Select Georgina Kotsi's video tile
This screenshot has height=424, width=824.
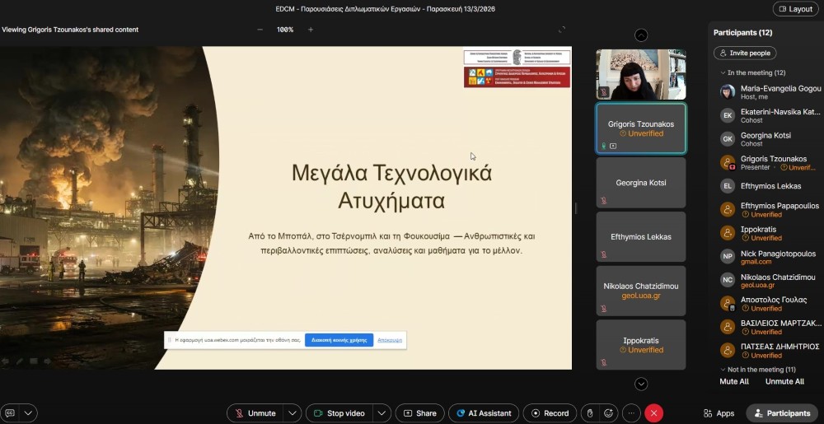640,183
